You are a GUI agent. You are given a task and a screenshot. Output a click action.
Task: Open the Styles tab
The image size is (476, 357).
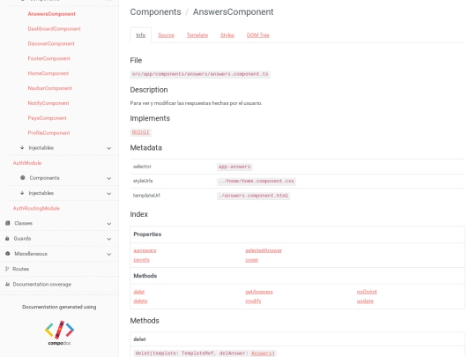227,35
